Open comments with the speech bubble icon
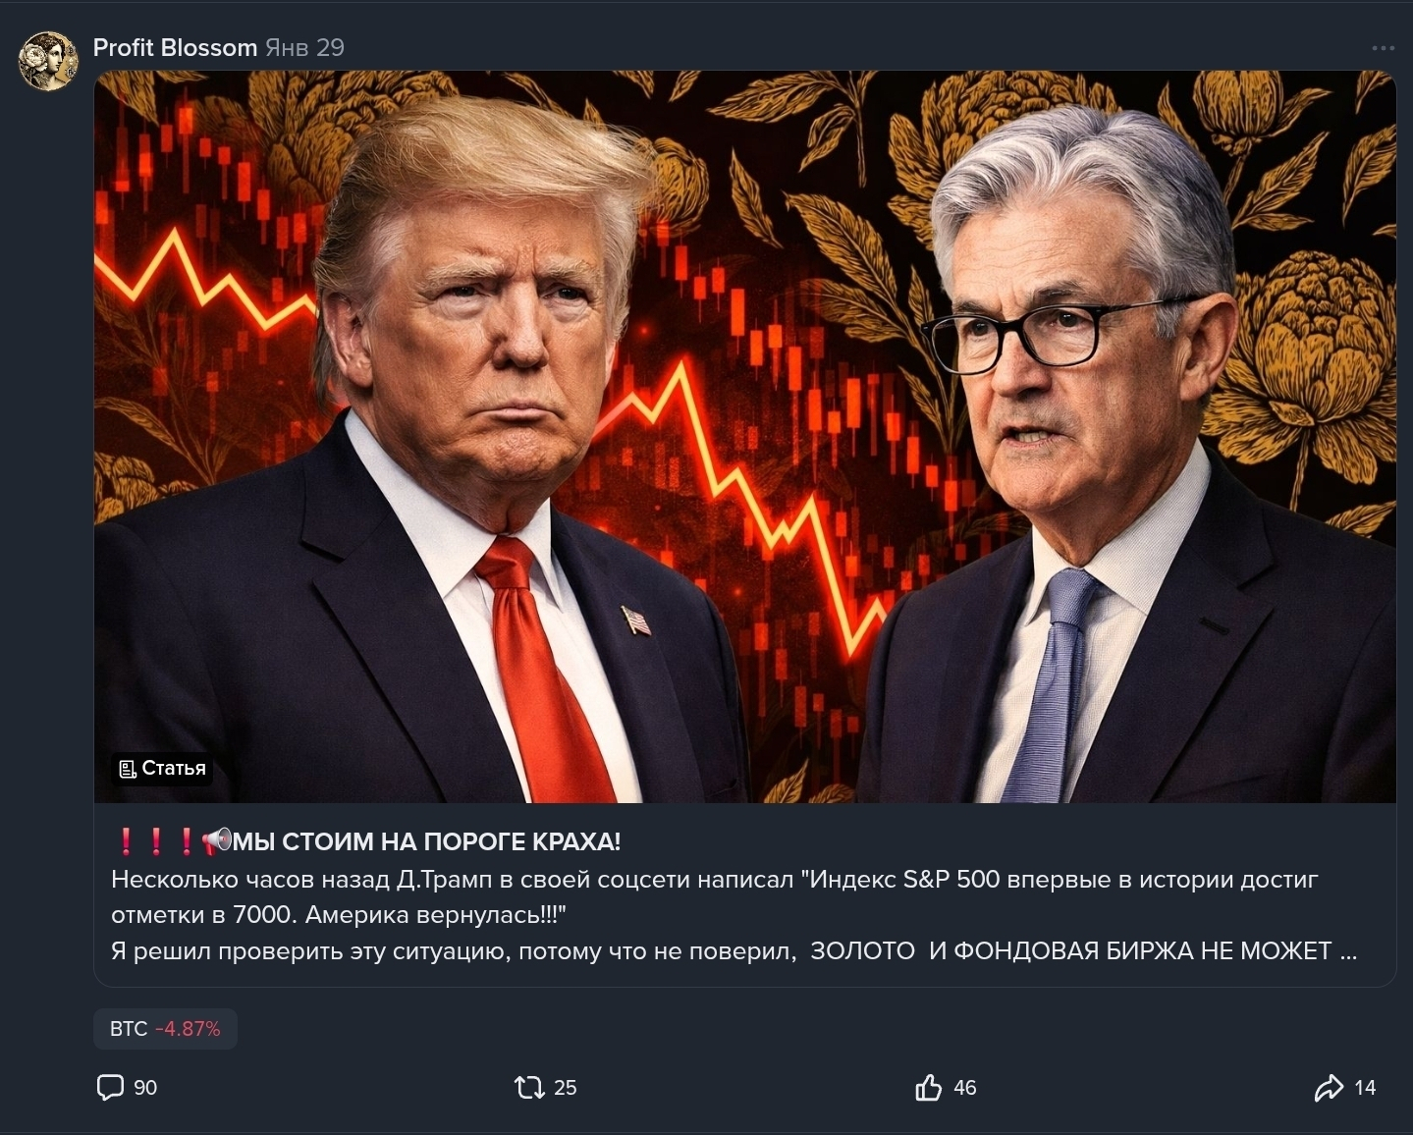 pos(110,1087)
